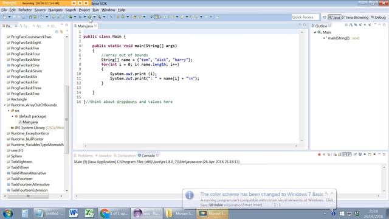The height and width of the screenshot is (219, 389).
Task: Open Display Selected Console dropdown arrow
Action: point(365,155)
